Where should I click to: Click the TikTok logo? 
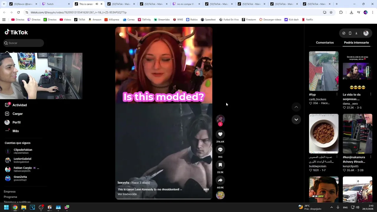tap(16, 32)
